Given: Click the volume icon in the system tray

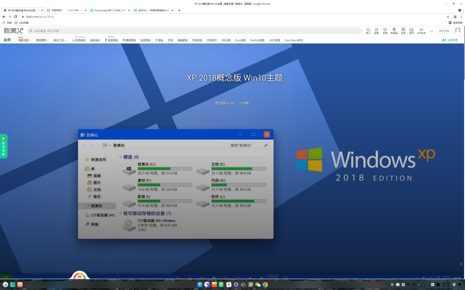Looking at the screenshot, I should click(x=408, y=285).
